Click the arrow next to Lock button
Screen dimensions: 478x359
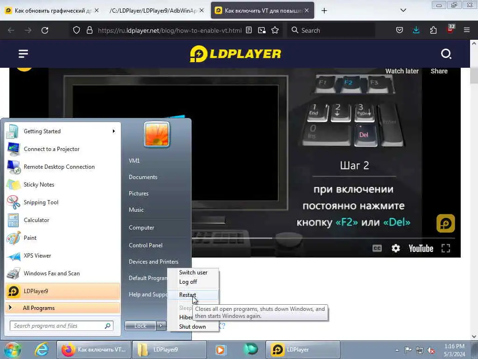[x=161, y=326]
